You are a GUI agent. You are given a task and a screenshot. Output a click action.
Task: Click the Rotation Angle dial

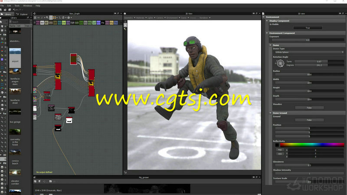pos(280,63)
